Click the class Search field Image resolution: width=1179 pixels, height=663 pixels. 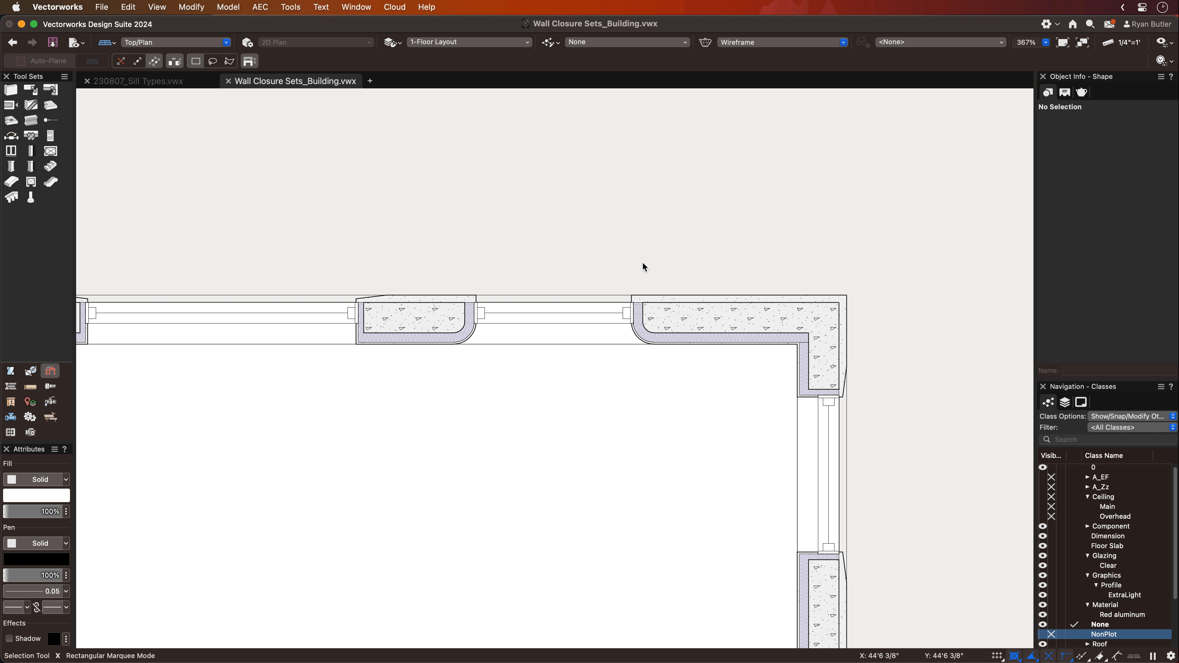click(x=1107, y=440)
